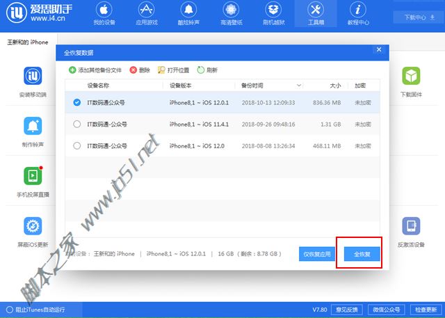The width and height of the screenshot is (445, 318).
Task: Click the 仅恢复应用 button
Action: pos(317,254)
